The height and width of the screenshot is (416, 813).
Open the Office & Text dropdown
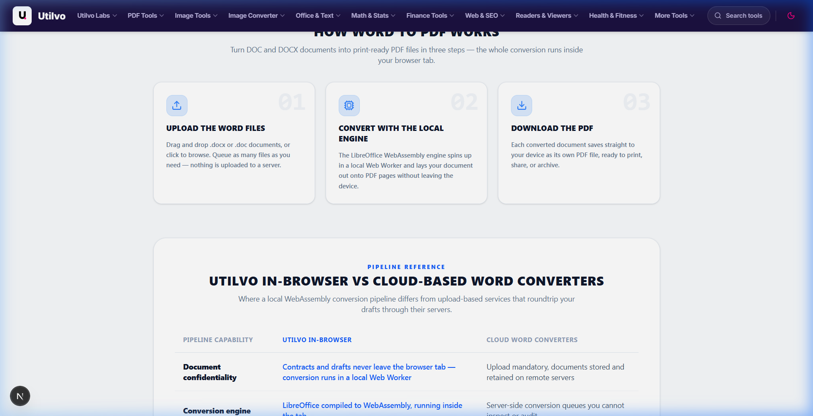click(318, 16)
